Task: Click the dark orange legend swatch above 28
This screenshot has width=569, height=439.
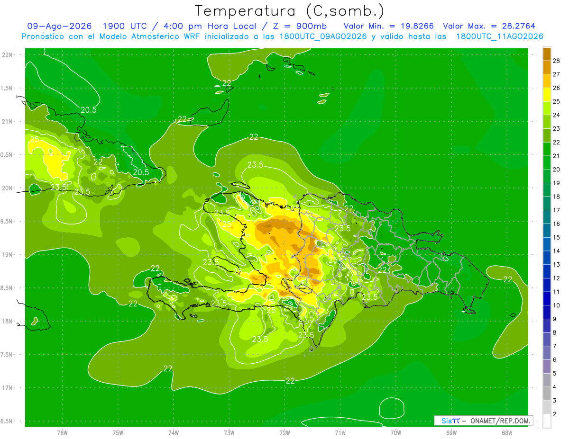Action: [x=547, y=54]
